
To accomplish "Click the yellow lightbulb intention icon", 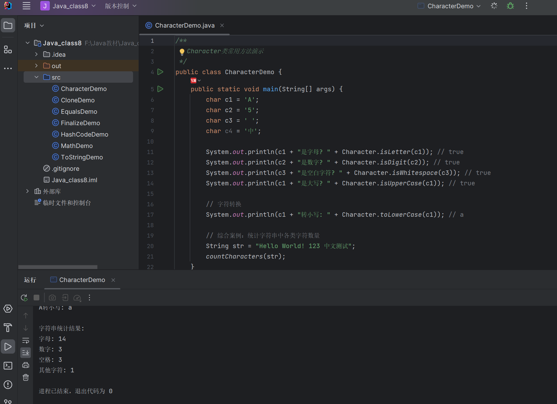I will [182, 51].
